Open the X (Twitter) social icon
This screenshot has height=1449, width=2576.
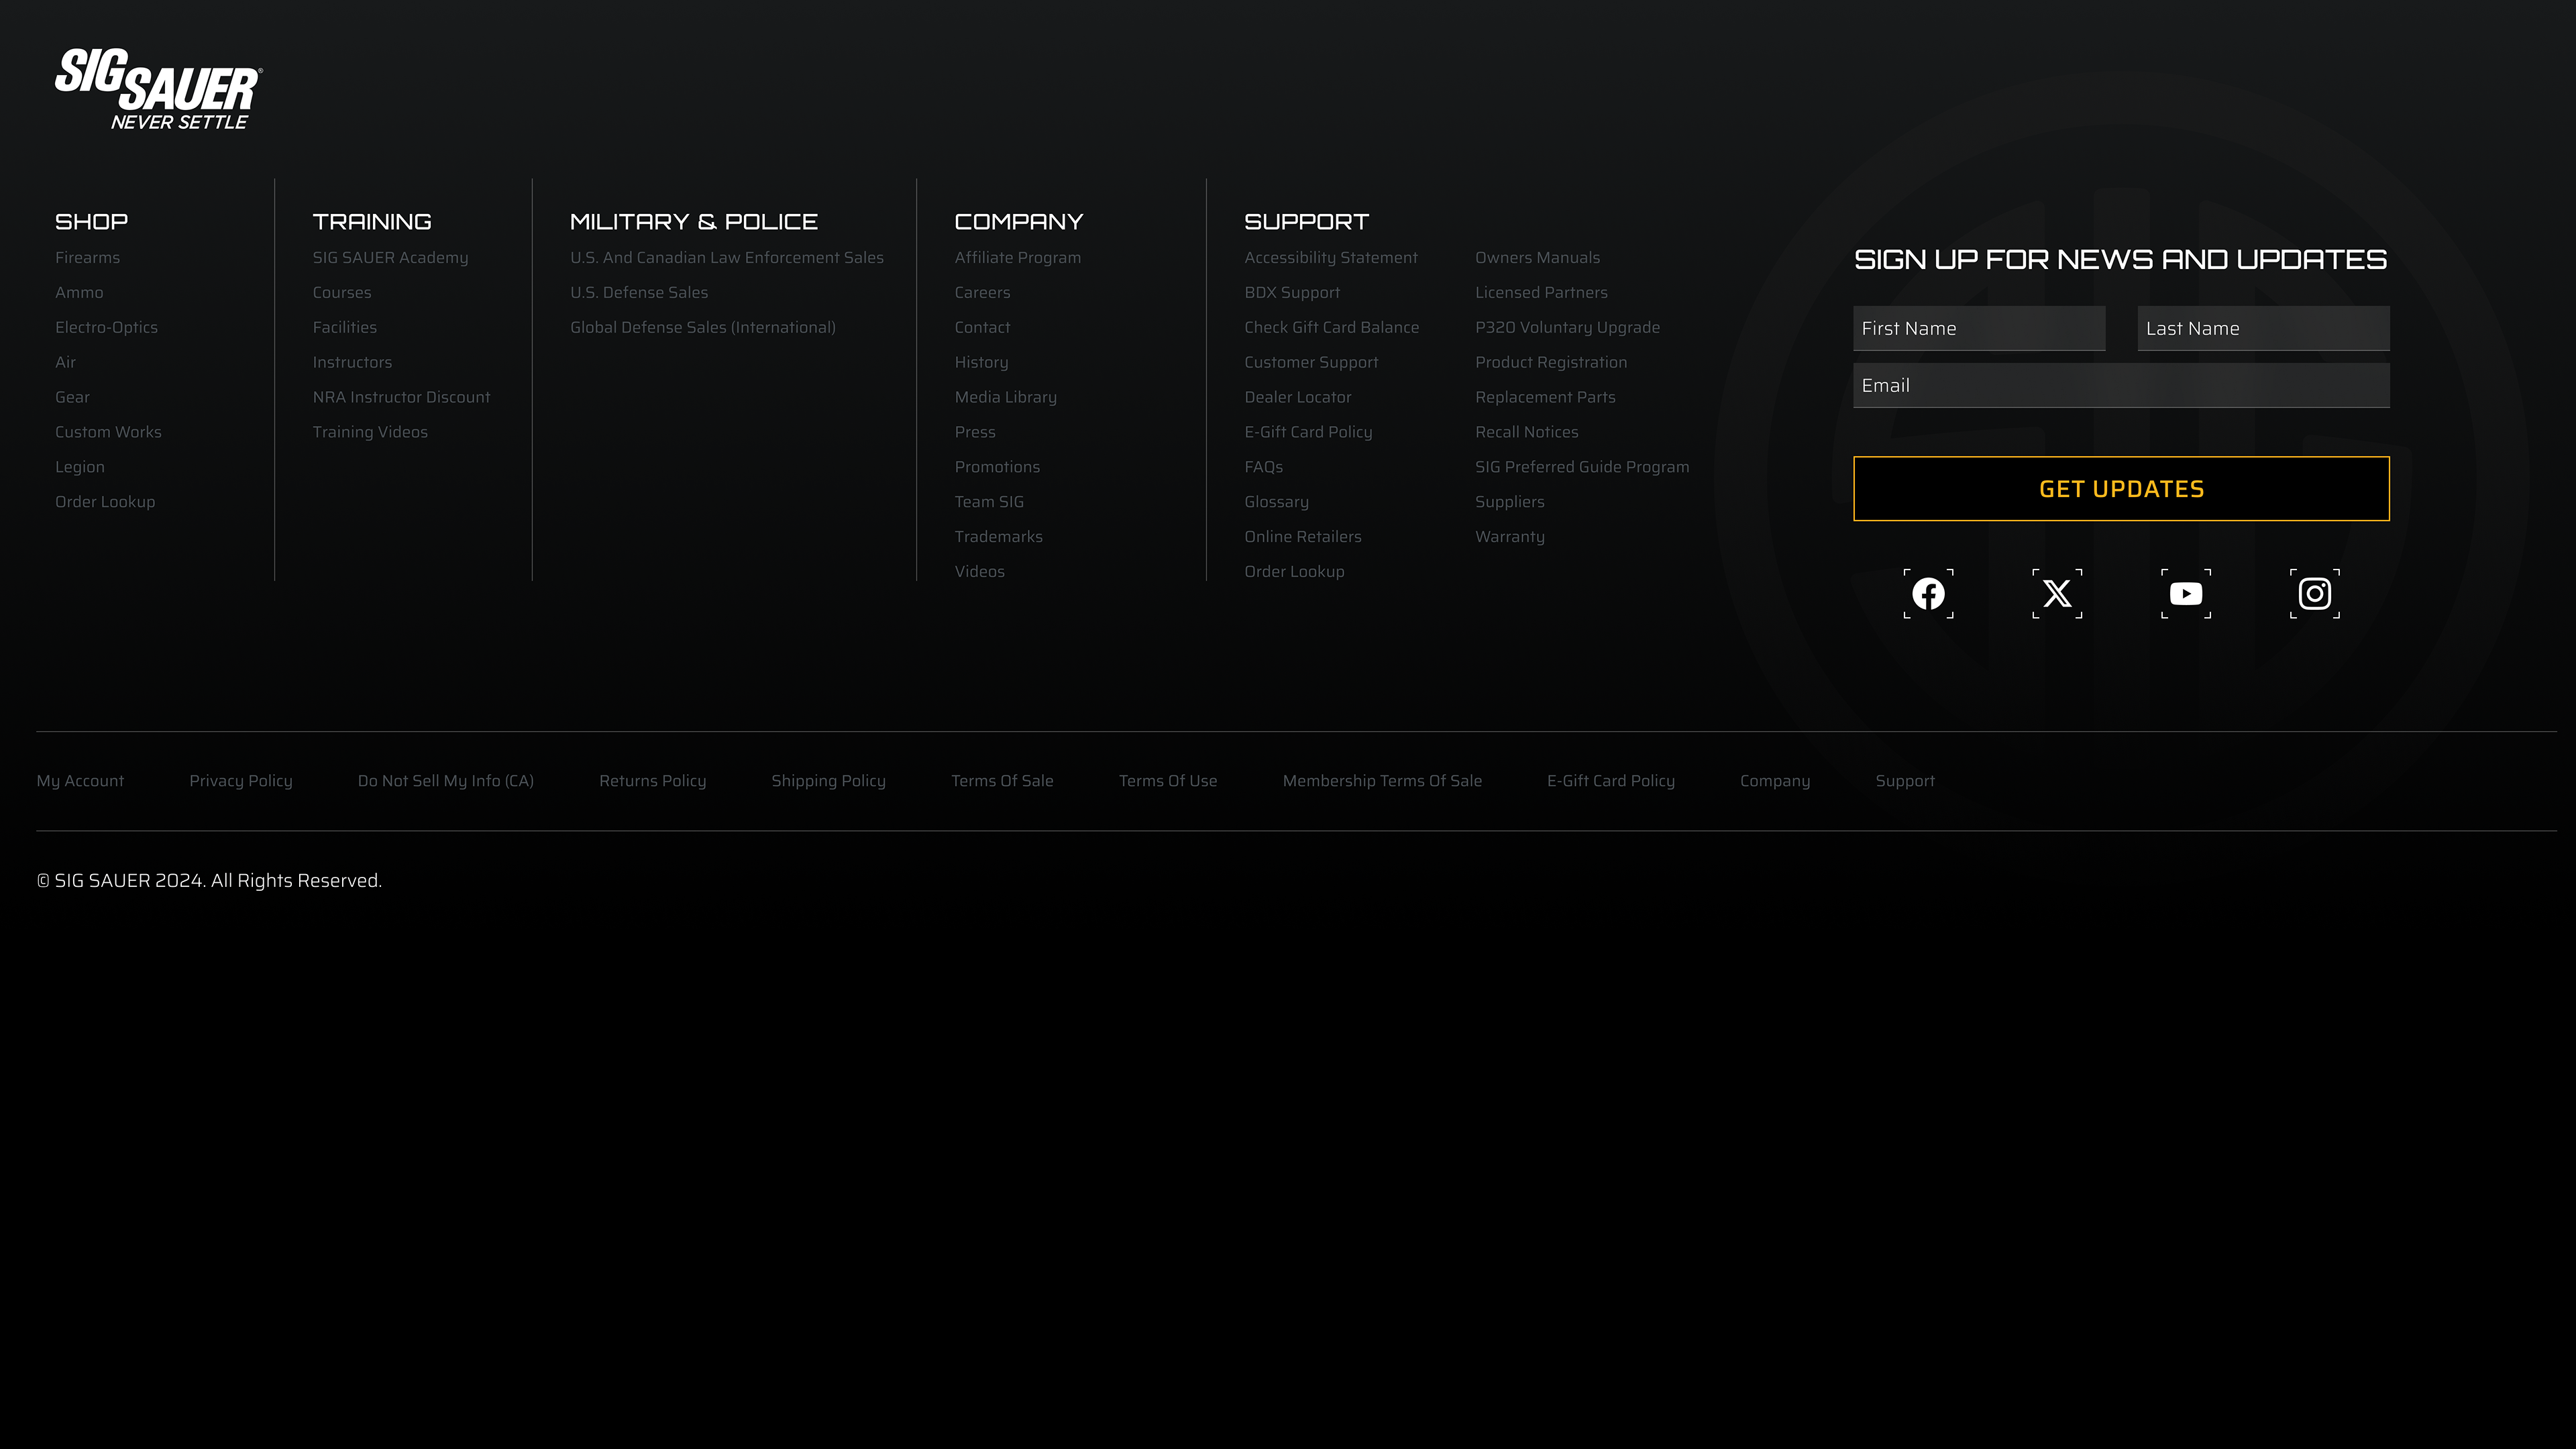pyautogui.click(x=2057, y=594)
